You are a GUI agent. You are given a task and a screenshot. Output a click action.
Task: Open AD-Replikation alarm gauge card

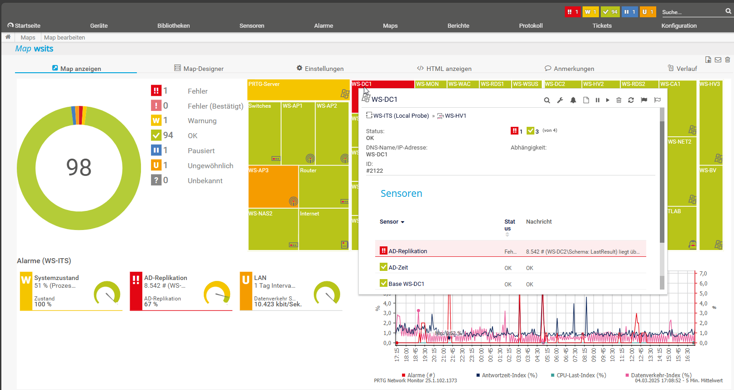coord(181,291)
